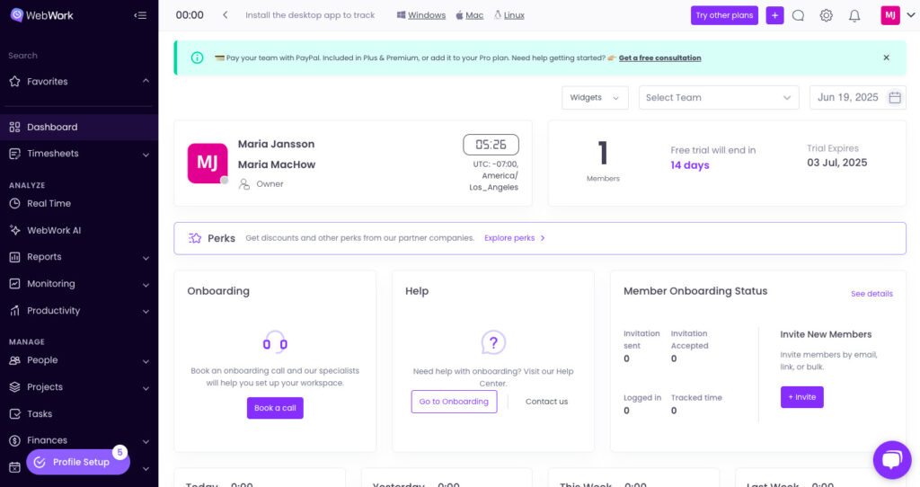Expand the Productivity submenu chevron
The height and width of the screenshot is (487, 920).
click(x=146, y=312)
